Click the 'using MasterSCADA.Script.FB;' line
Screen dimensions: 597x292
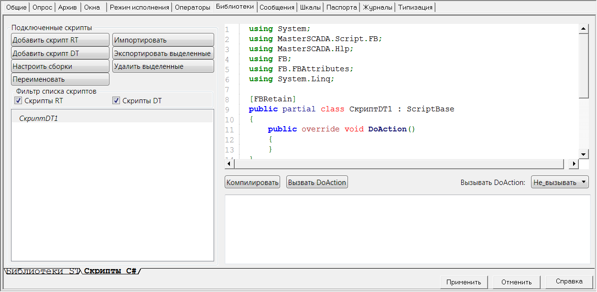[x=315, y=39]
